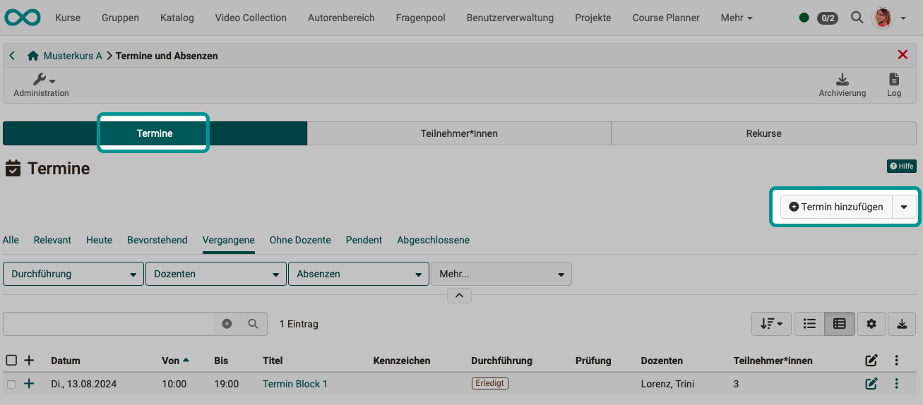This screenshot has height=405, width=923.
Task: Click the home icon in breadcrumb
Action: coord(32,56)
